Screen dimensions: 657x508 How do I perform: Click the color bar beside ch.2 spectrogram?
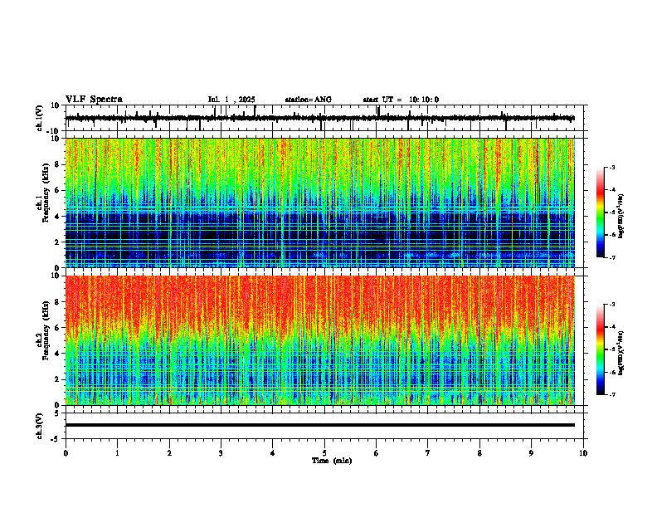(601, 349)
